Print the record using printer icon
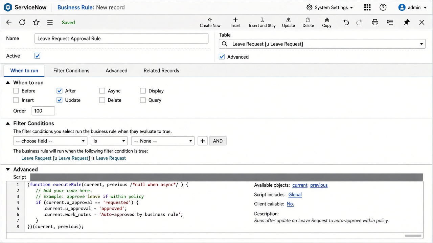 click(375, 22)
